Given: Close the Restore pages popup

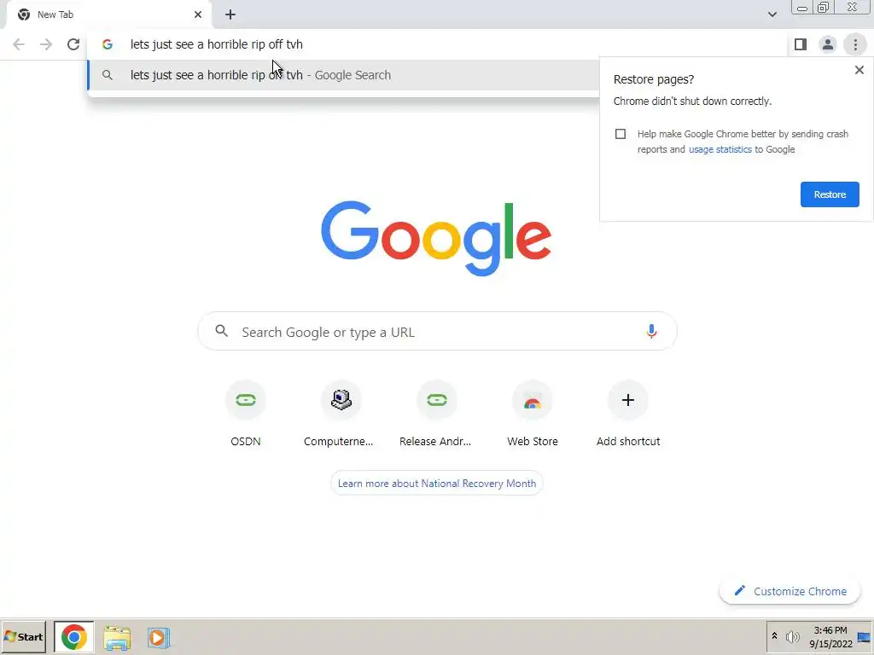Looking at the screenshot, I should pos(859,70).
